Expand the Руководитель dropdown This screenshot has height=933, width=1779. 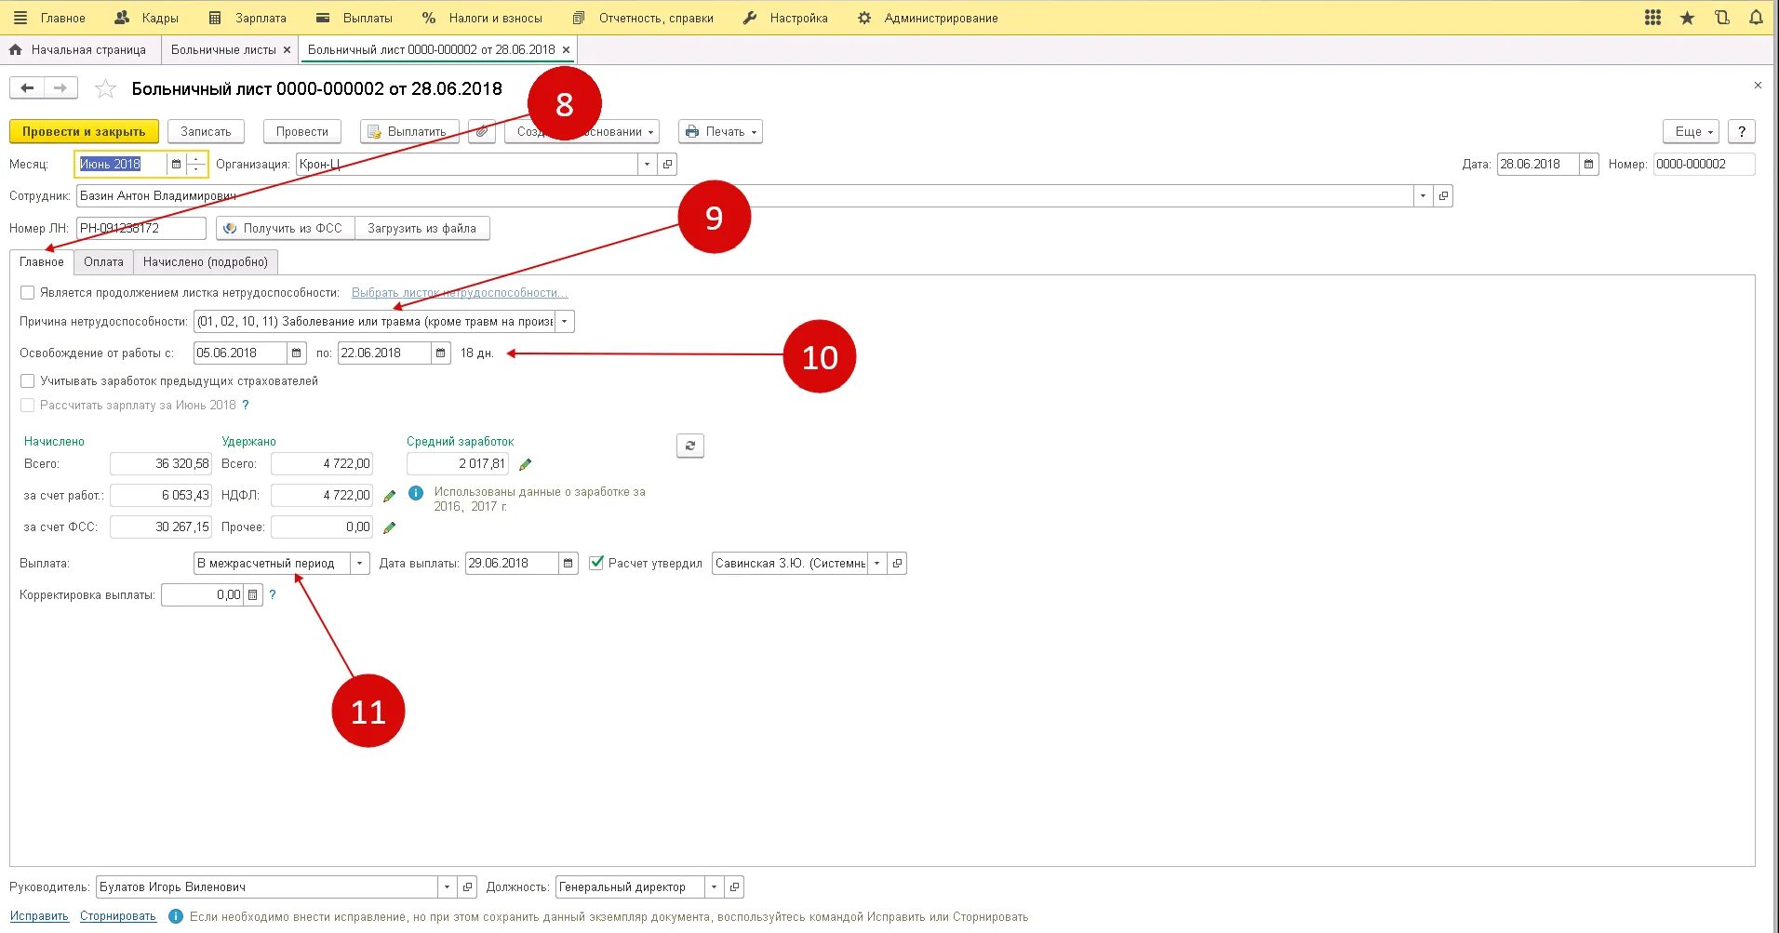(447, 886)
